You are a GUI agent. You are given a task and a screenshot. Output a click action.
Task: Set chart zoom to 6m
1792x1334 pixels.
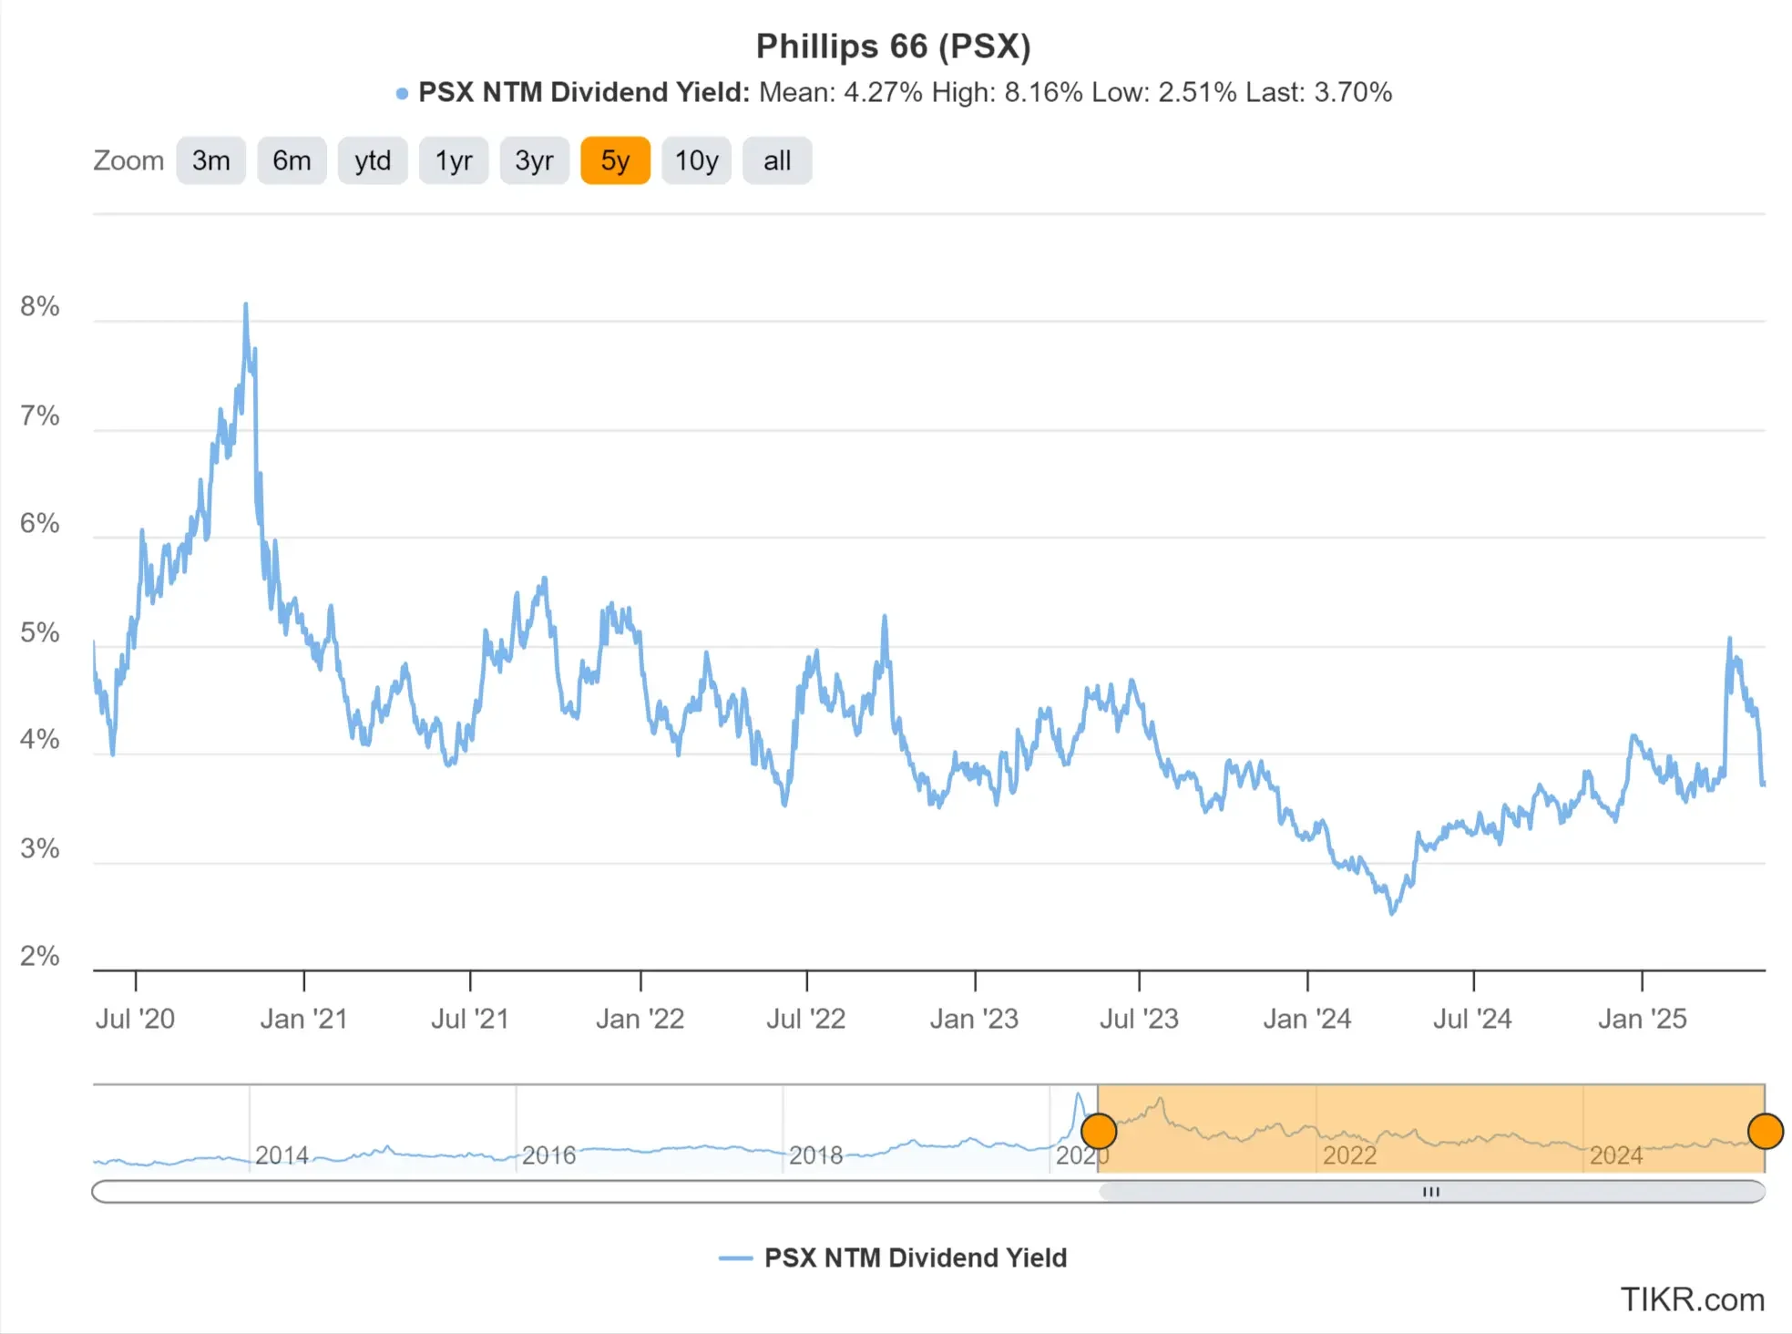coord(292,160)
